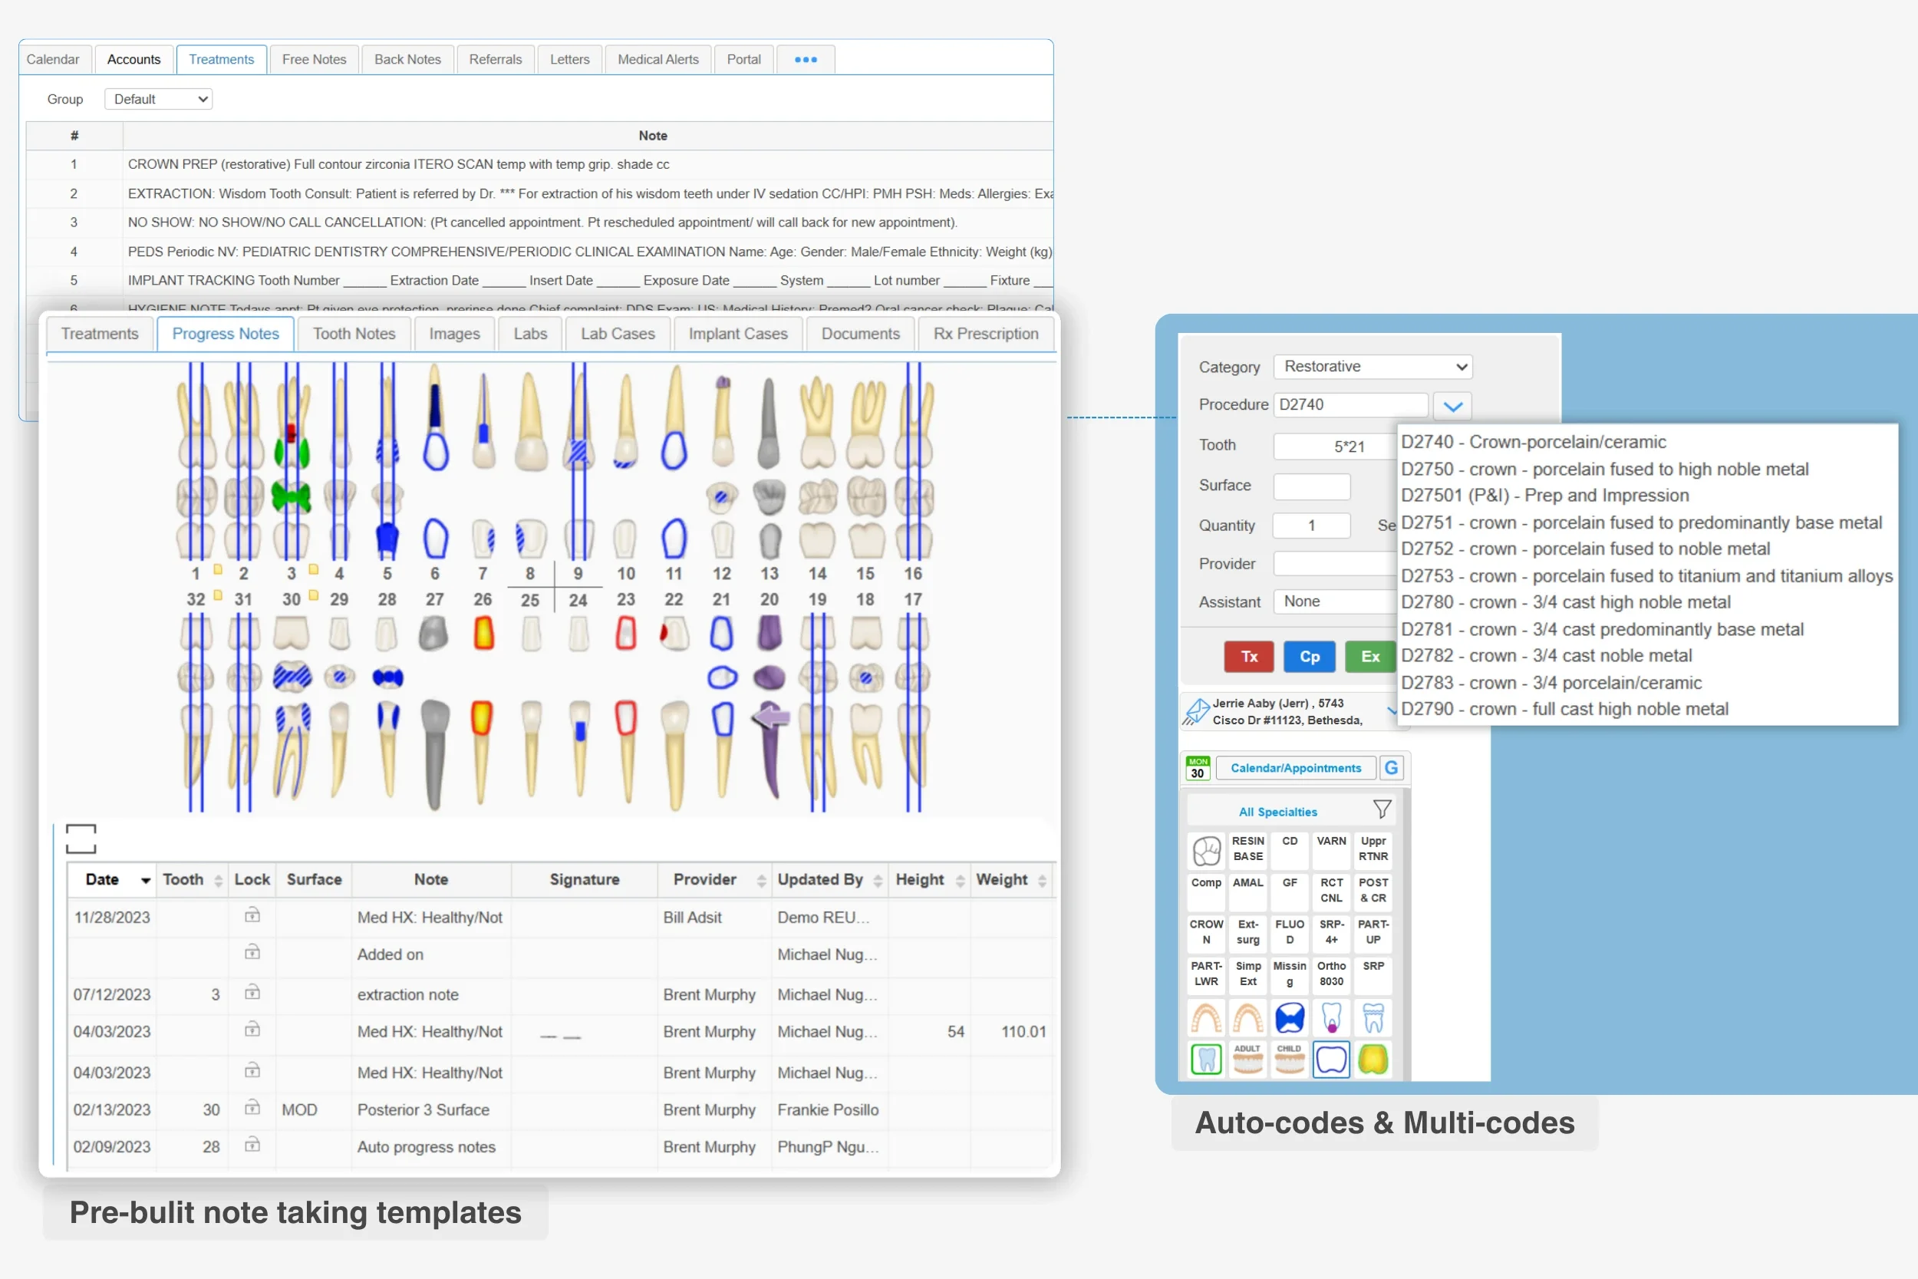Open the Group Default dropdown
This screenshot has width=1918, height=1279.
click(157, 99)
